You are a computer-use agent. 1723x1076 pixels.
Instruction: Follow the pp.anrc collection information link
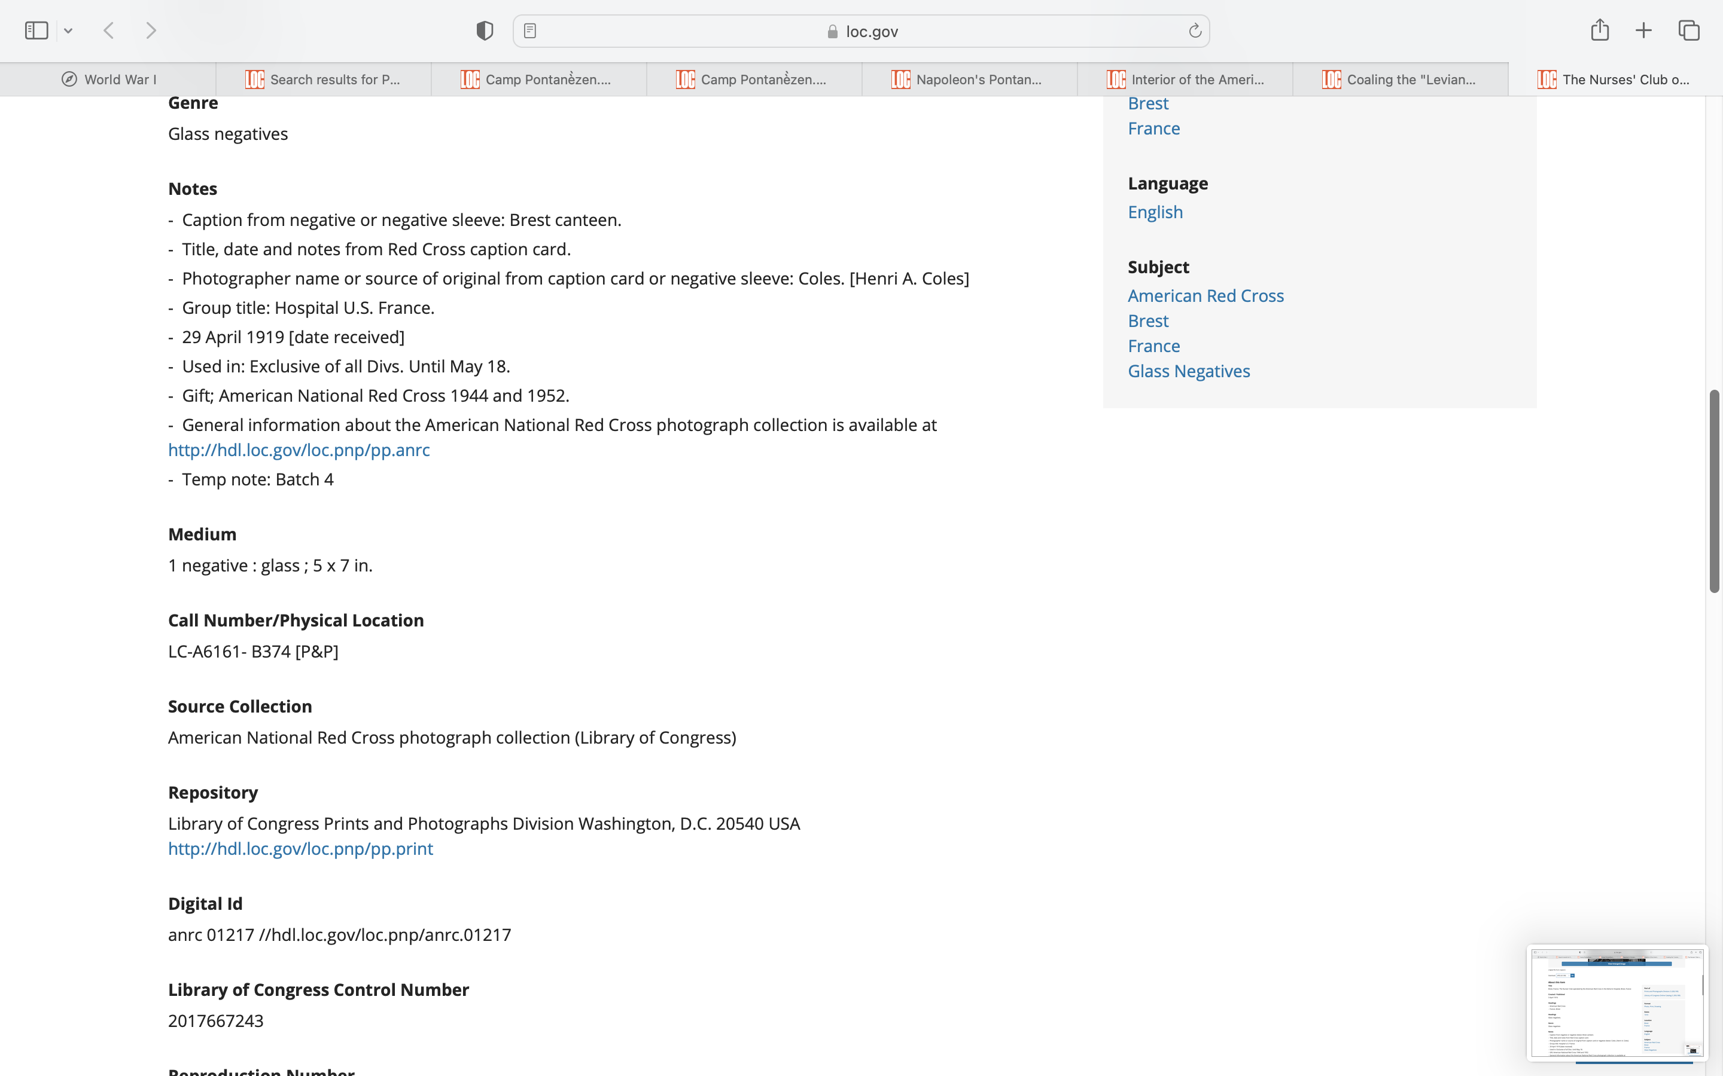(299, 450)
